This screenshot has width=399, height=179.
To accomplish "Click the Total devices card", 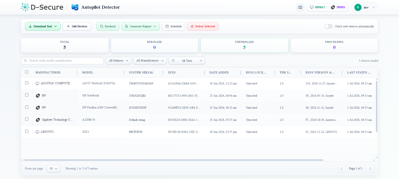I will coord(65,45).
